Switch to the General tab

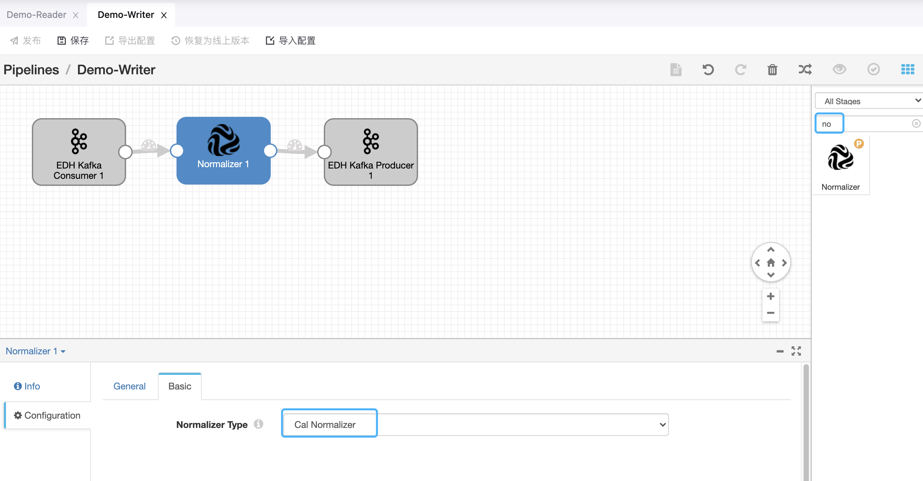click(x=129, y=386)
